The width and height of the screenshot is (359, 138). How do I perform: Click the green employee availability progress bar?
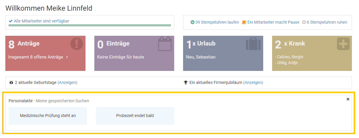[x=90, y=25]
